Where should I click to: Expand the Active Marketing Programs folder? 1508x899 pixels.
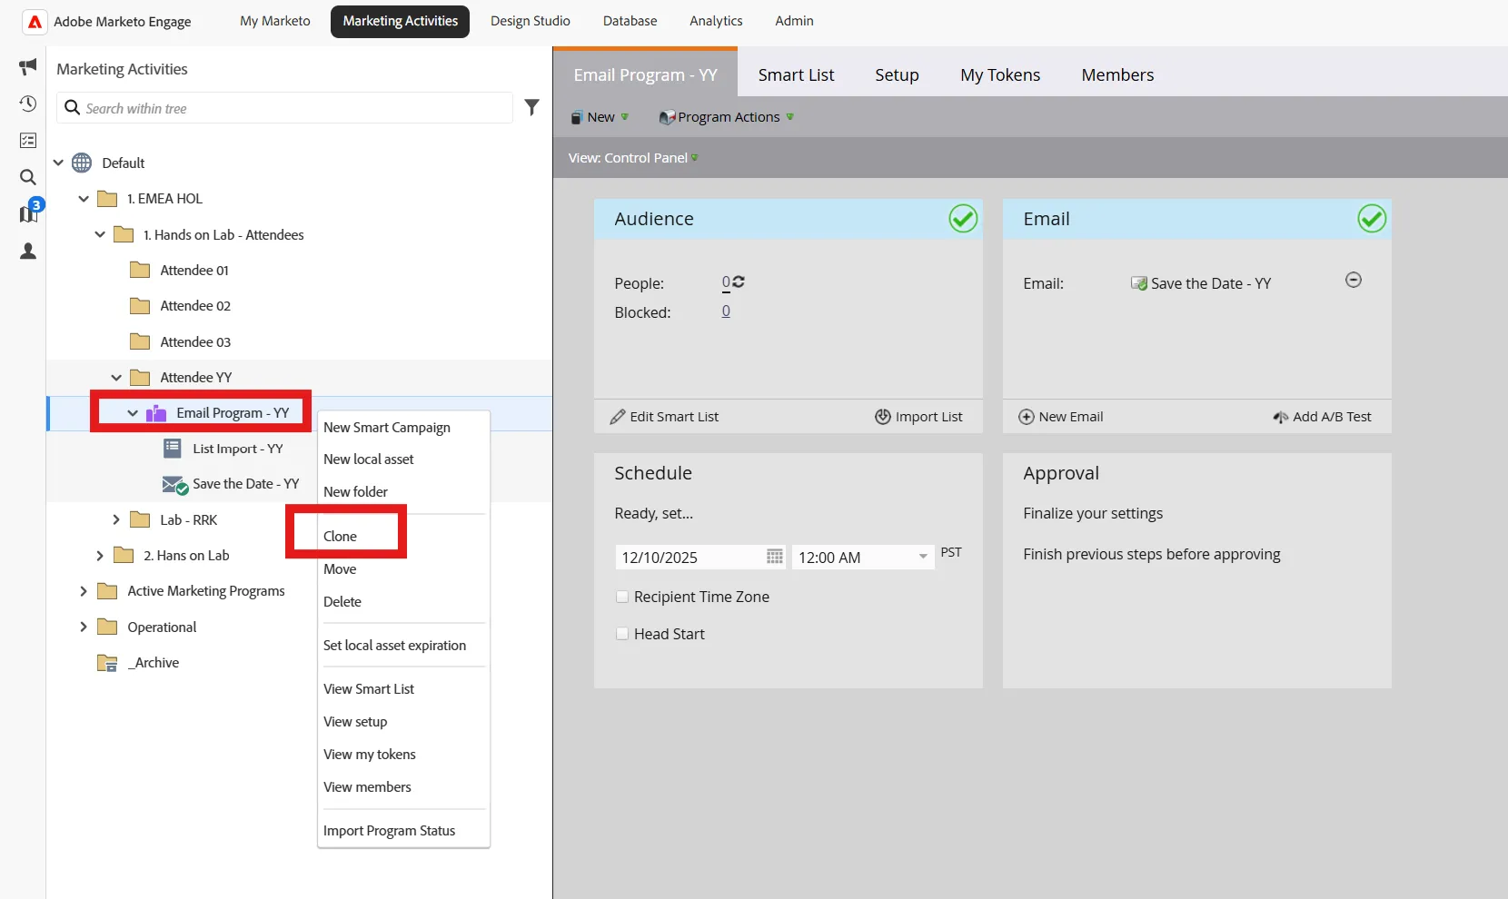84,591
